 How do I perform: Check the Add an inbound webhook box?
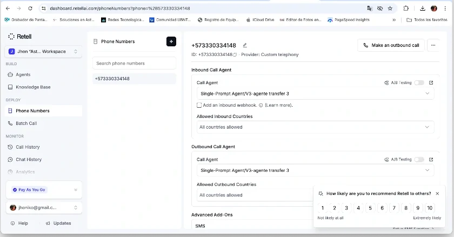(199, 106)
